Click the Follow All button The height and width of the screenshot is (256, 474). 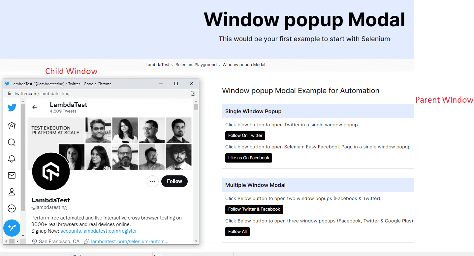(x=237, y=231)
